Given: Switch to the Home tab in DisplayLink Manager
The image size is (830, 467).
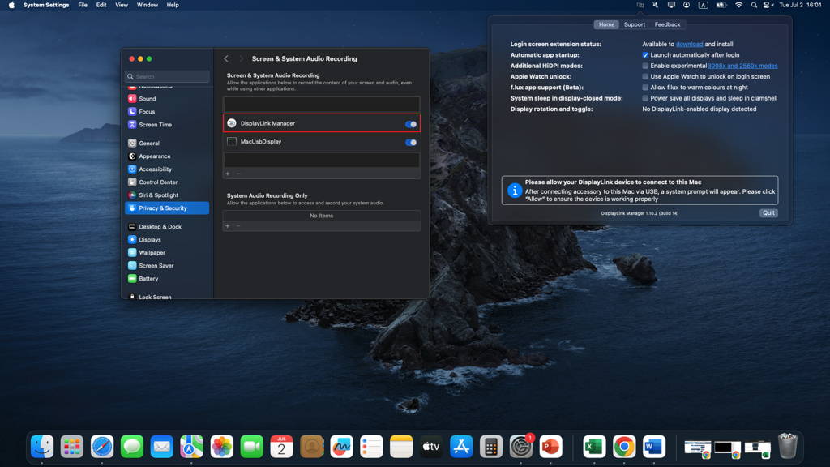Looking at the screenshot, I should pyautogui.click(x=606, y=24).
